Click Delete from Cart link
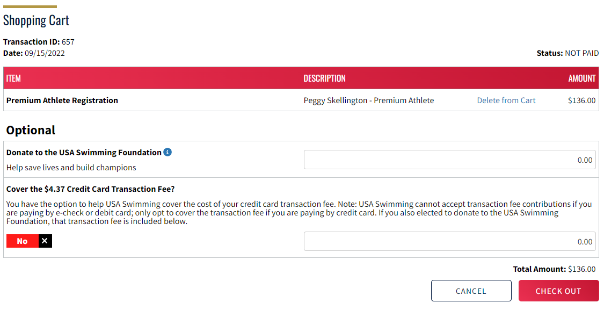This screenshot has width=604, height=310. (x=506, y=100)
